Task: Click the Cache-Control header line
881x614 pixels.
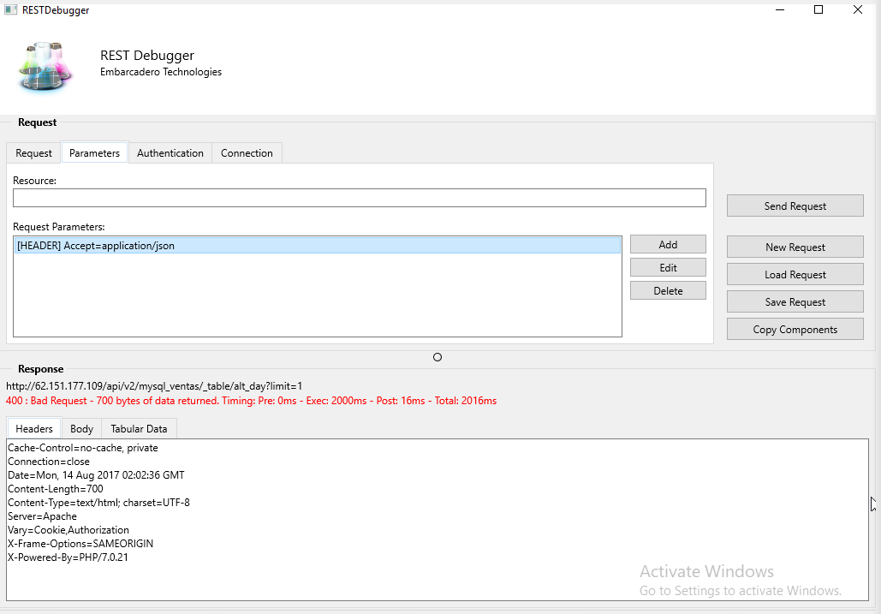Action: [82, 448]
